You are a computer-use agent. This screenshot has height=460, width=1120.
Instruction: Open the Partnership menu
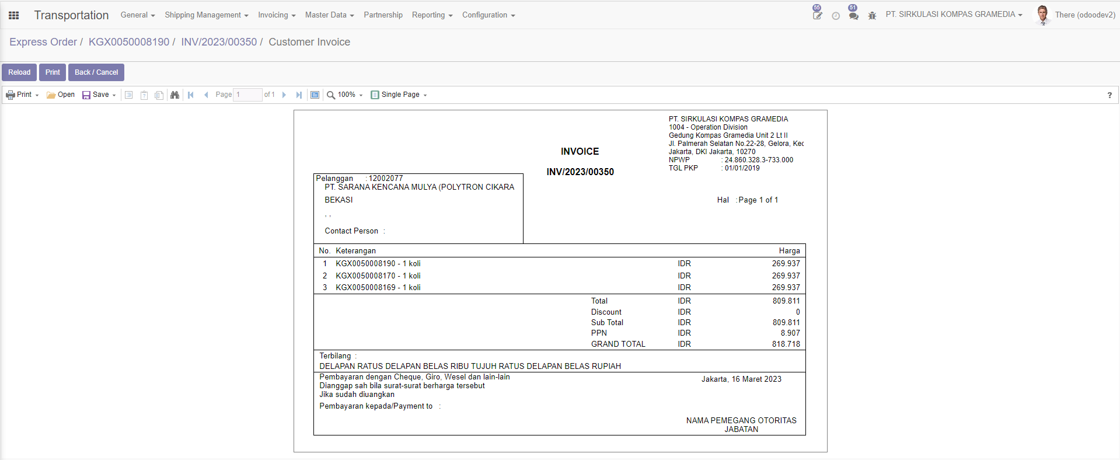(x=383, y=15)
